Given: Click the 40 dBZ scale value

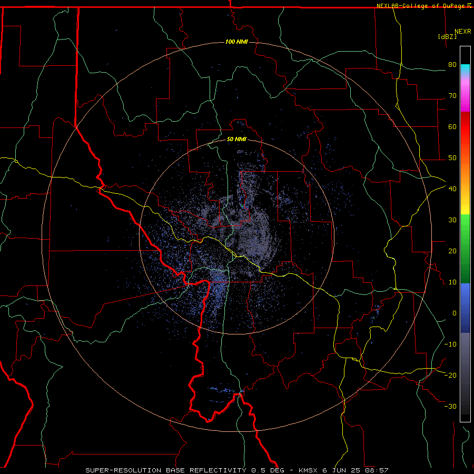Looking at the screenshot, I should [452, 189].
